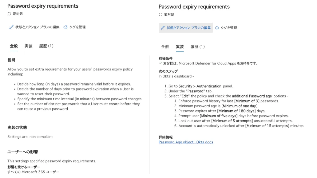Click the "Settings are: non compliant" status text

[x=30, y=137]
